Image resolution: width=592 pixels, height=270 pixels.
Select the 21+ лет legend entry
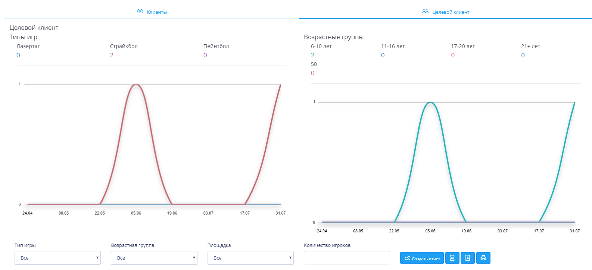530,46
